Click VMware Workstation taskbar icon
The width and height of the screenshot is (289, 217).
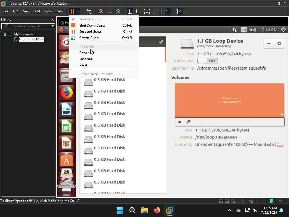[169, 210]
